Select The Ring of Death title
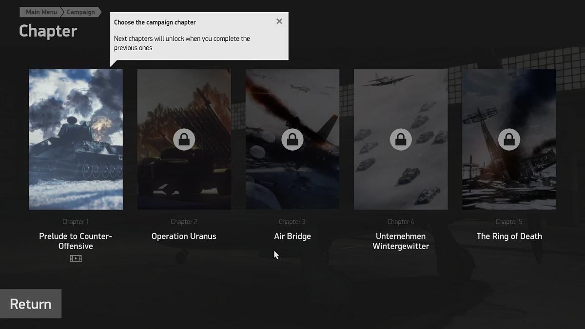 pyautogui.click(x=509, y=236)
